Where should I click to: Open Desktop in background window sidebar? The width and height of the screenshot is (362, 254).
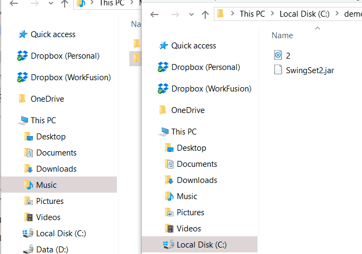tap(51, 136)
